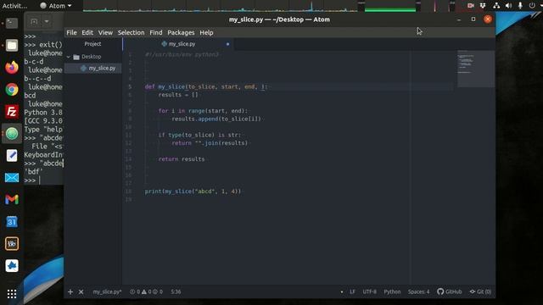Click the 'return results' code line
543x305 pixels.
point(182,159)
